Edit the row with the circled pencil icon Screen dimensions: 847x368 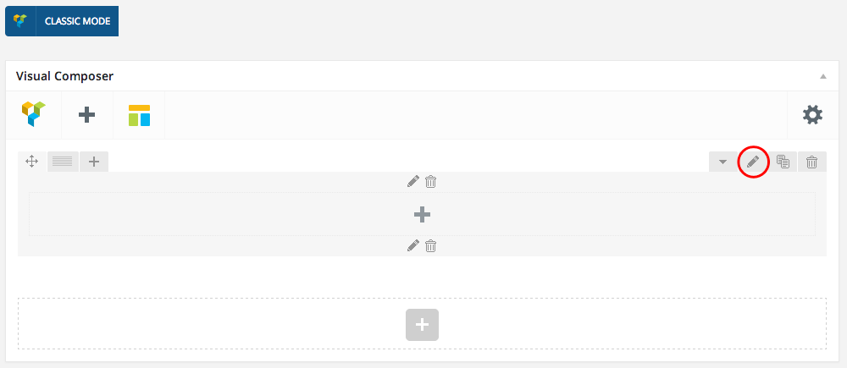click(x=753, y=162)
